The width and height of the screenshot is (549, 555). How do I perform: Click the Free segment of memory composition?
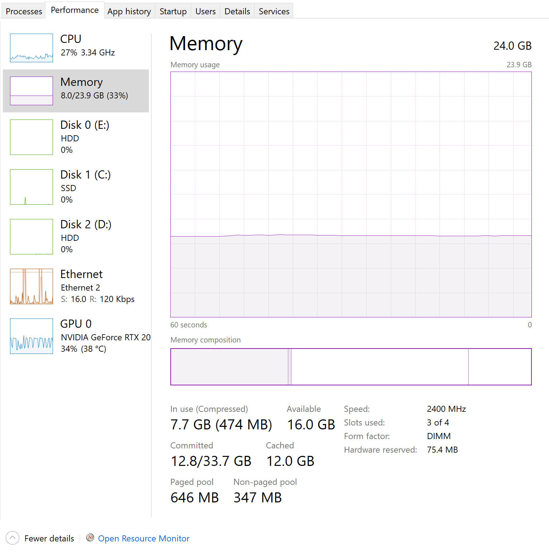click(x=500, y=367)
